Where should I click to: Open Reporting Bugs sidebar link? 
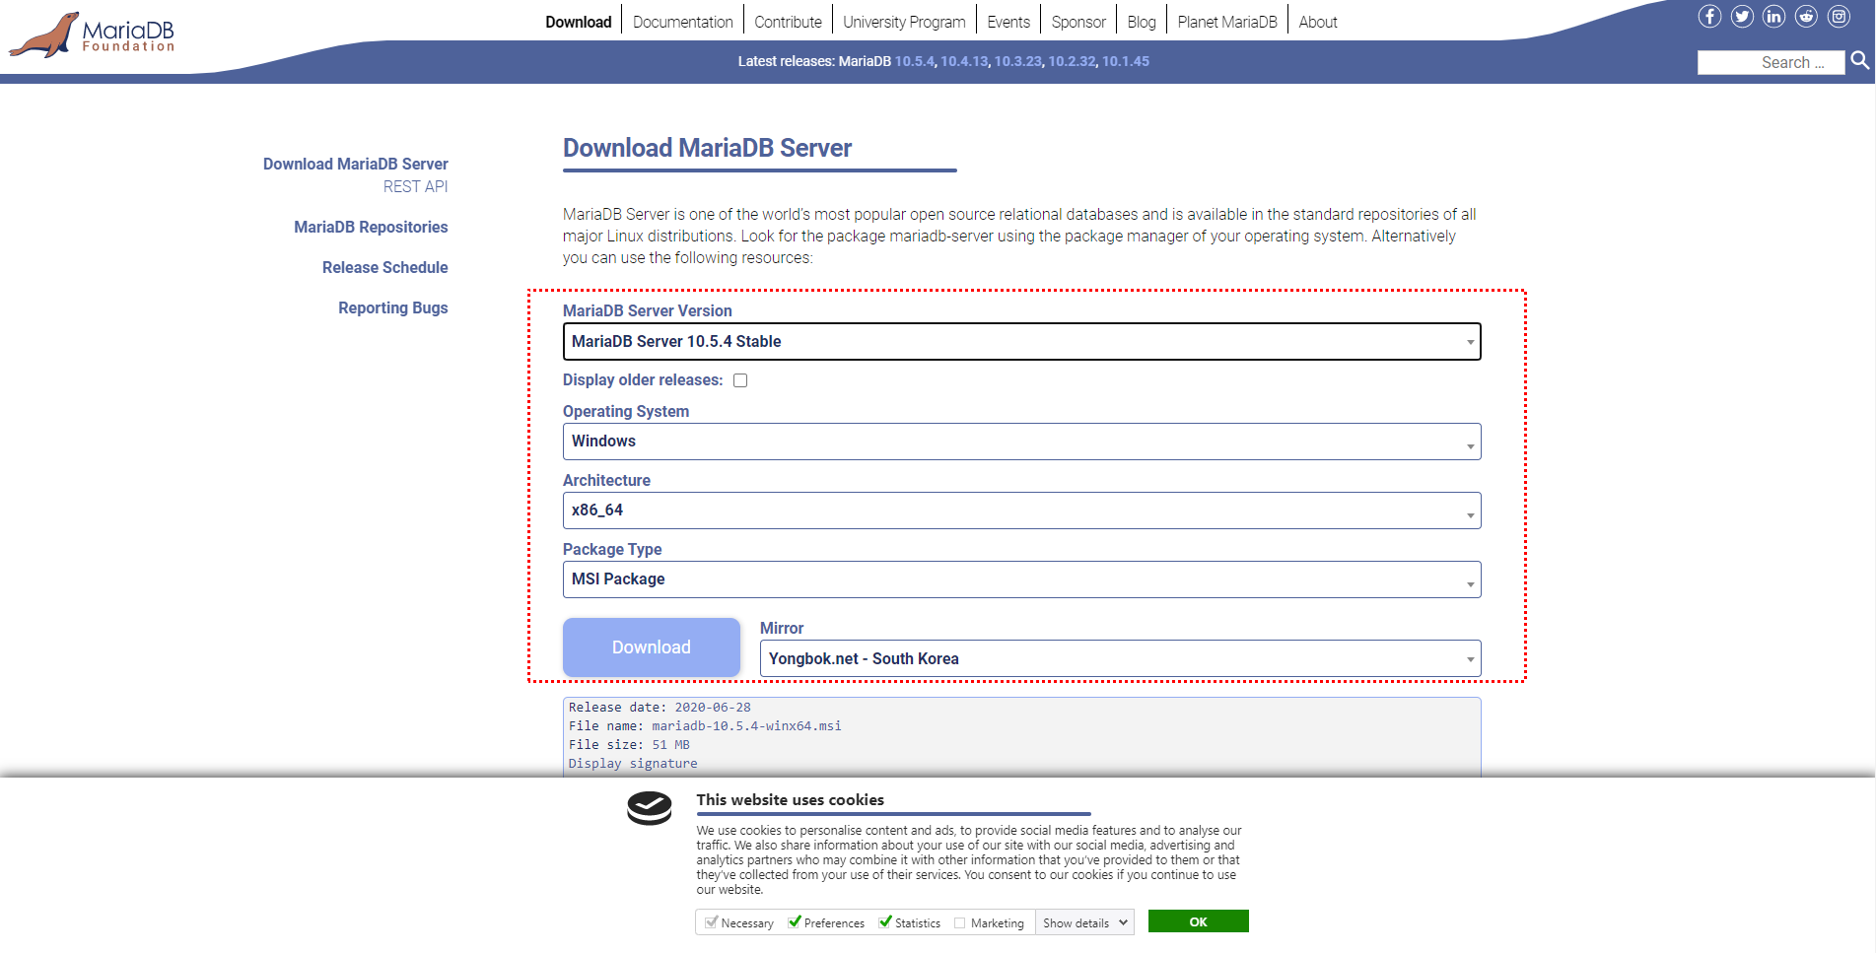[392, 308]
